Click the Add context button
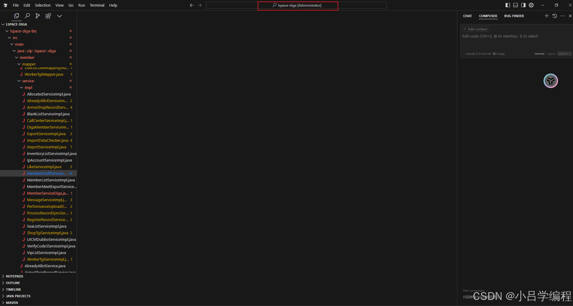This screenshot has width=573, height=306. [x=475, y=29]
